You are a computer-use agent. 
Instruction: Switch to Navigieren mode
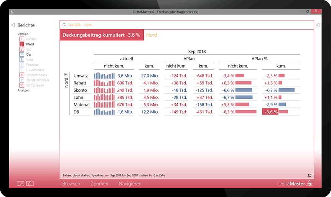coord(130,184)
